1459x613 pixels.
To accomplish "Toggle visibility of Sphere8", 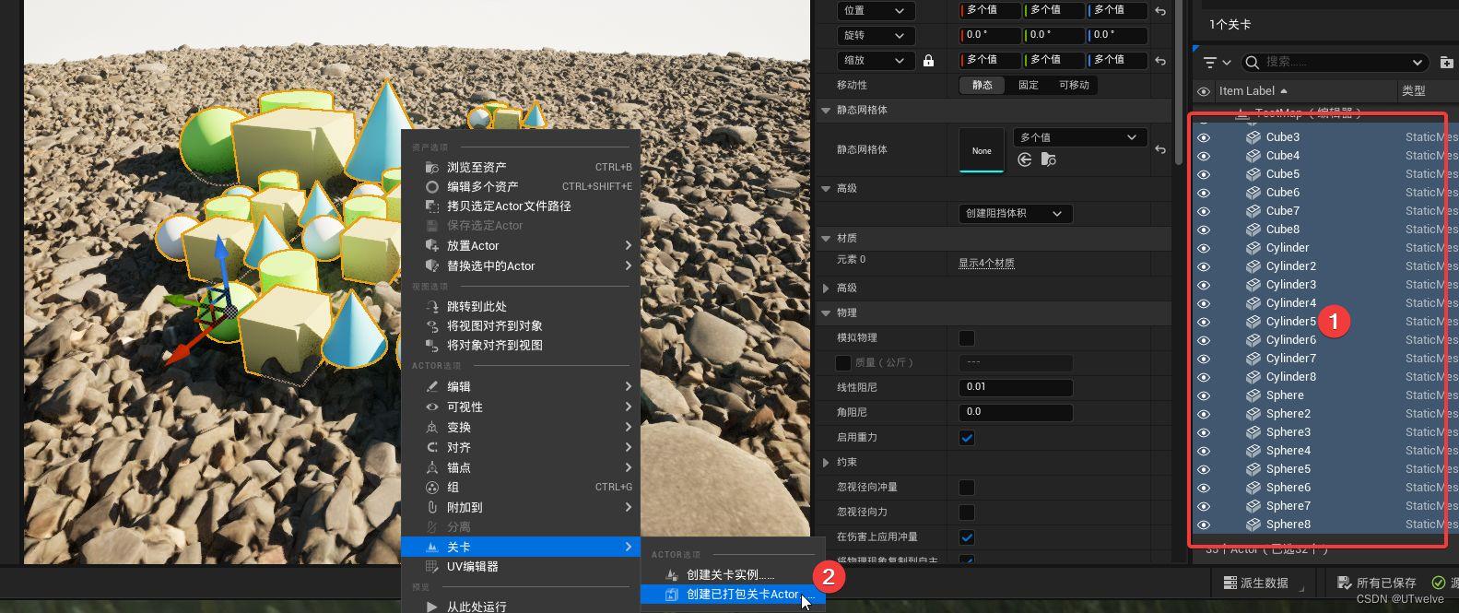I will (x=1203, y=525).
